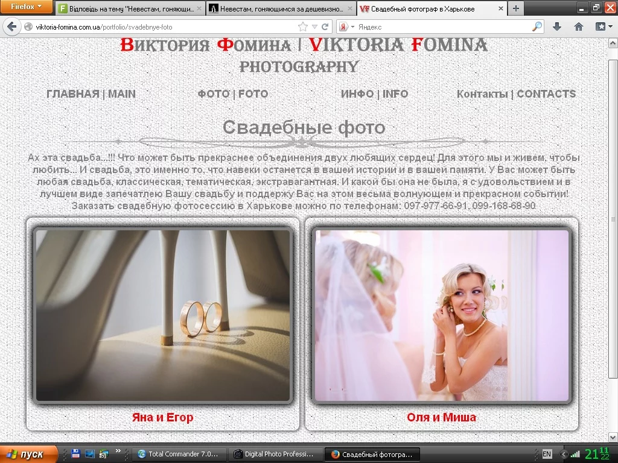Click the floppy disk quick launch icon

click(76, 454)
